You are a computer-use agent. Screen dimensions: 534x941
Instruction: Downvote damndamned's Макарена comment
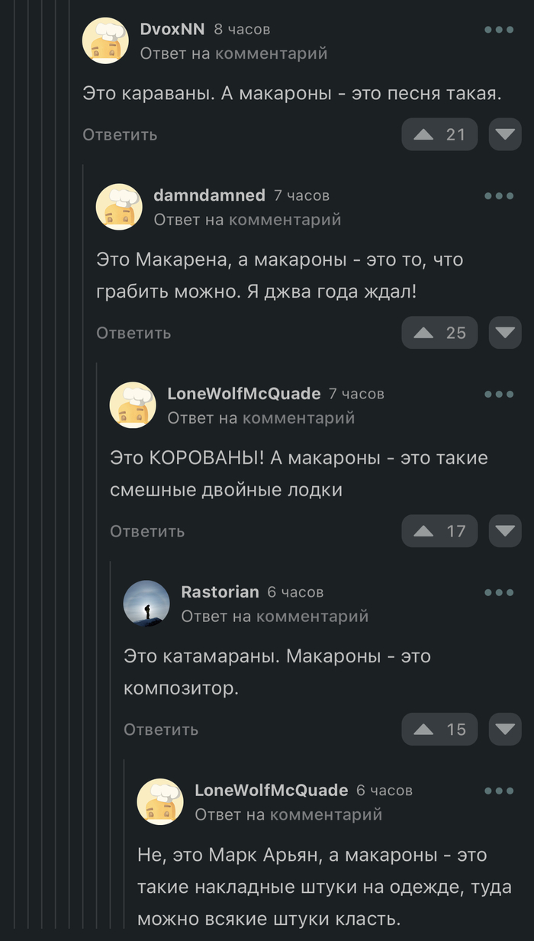pyautogui.click(x=505, y=333)
